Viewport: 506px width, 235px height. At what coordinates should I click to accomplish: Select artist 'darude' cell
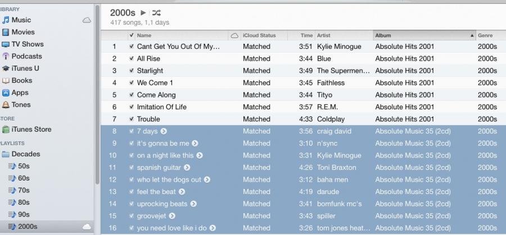coord(328,192)
